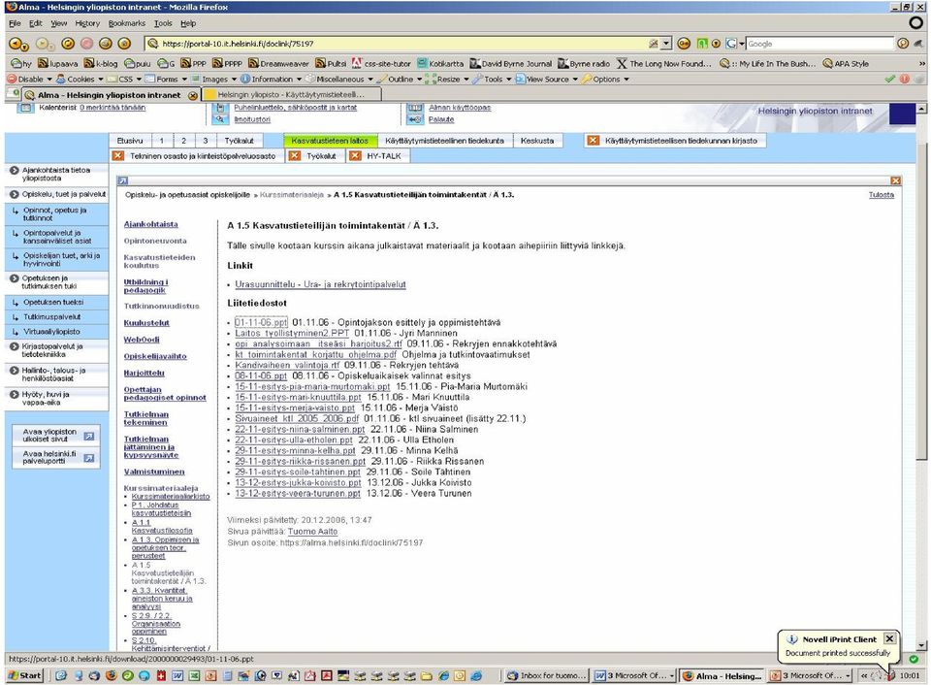Expand the Cookies developer toolbar menu
This screenshot has width=931, height=685.
click(80, 79)
